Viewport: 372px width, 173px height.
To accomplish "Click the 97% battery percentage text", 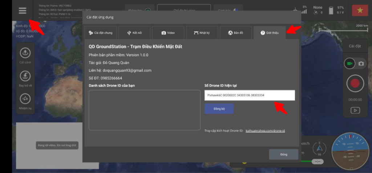I will [x=340, y=8].
